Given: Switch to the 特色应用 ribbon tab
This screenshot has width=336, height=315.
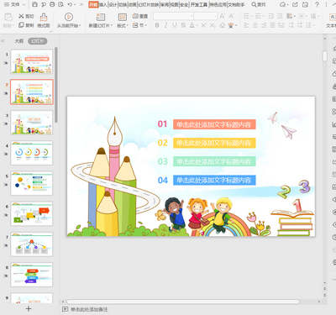Looking at the screenshot, I should coord(218,4).
